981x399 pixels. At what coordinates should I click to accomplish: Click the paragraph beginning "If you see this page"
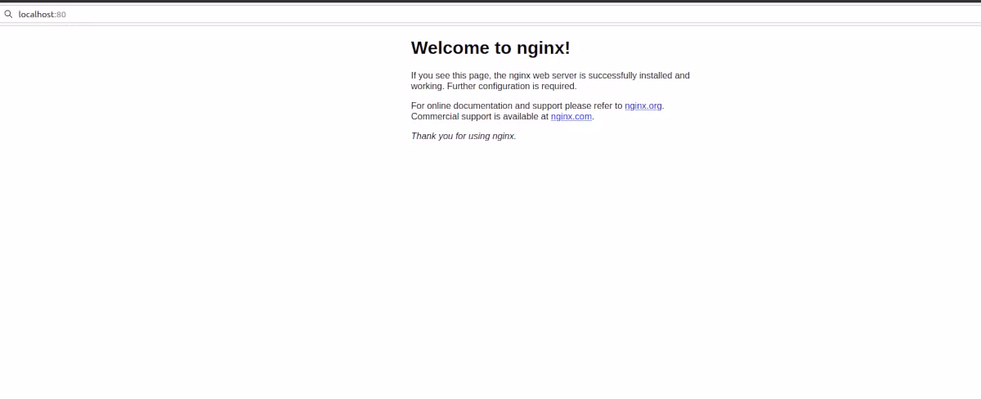point(550,80)
